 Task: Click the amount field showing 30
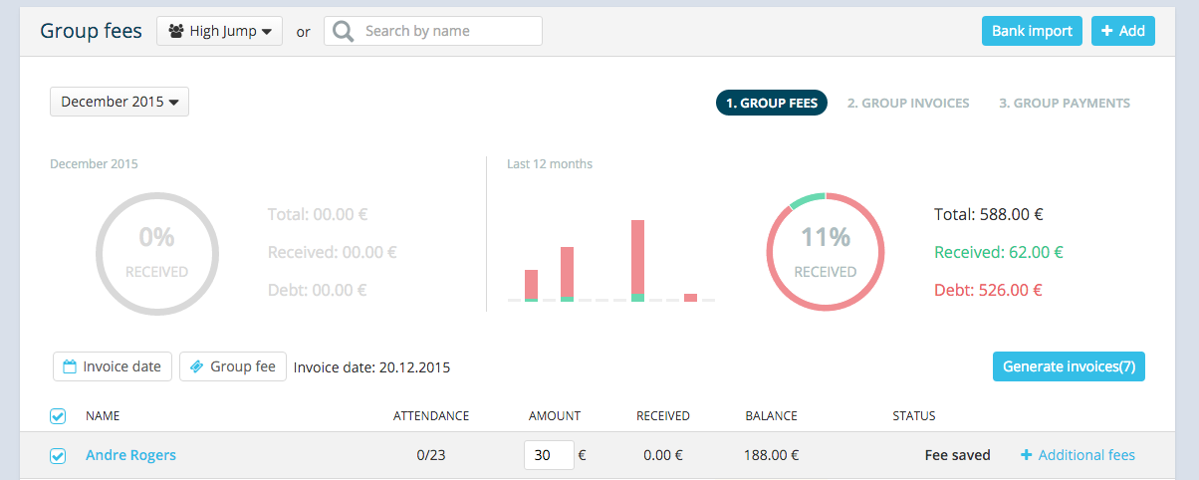click(x=549, y=455)
